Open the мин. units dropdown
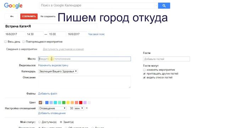 pos(79,108)
